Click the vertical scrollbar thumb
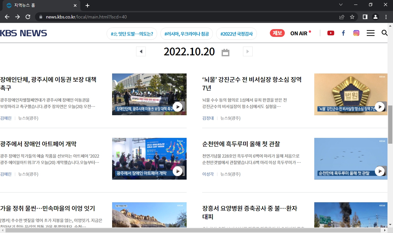393x233 pixels. (390, 125)
